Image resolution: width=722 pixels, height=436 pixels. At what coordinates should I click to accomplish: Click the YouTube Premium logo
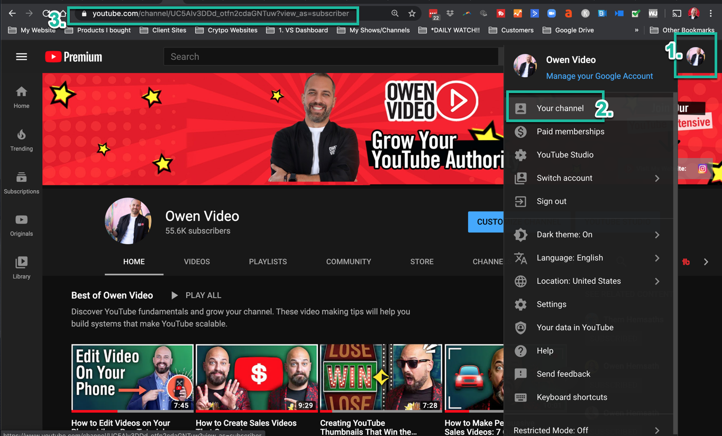click(74, 57)
